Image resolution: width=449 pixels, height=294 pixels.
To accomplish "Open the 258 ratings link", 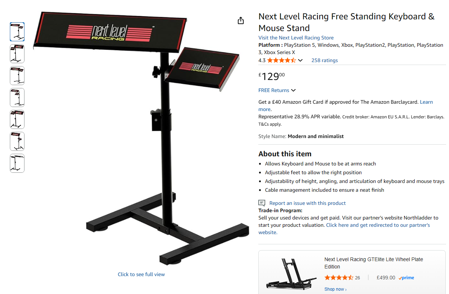I will pyautogui.click(x=324, y=60).
